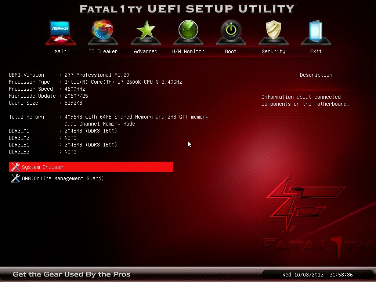Click UEFI version Z77 Professional P1.20 text
Screen dimensions: 376x282
[x=97, y=75]
